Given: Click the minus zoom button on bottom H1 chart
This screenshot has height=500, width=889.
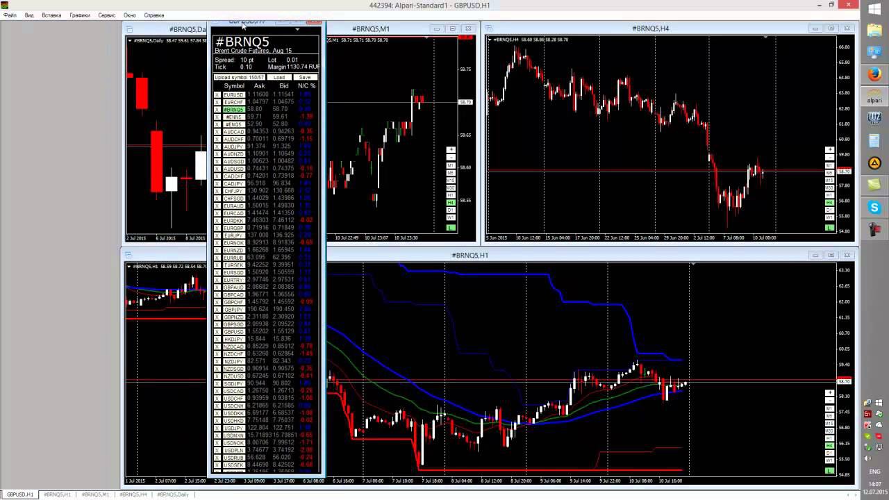Looking at the screenshot, I should 829,400.
